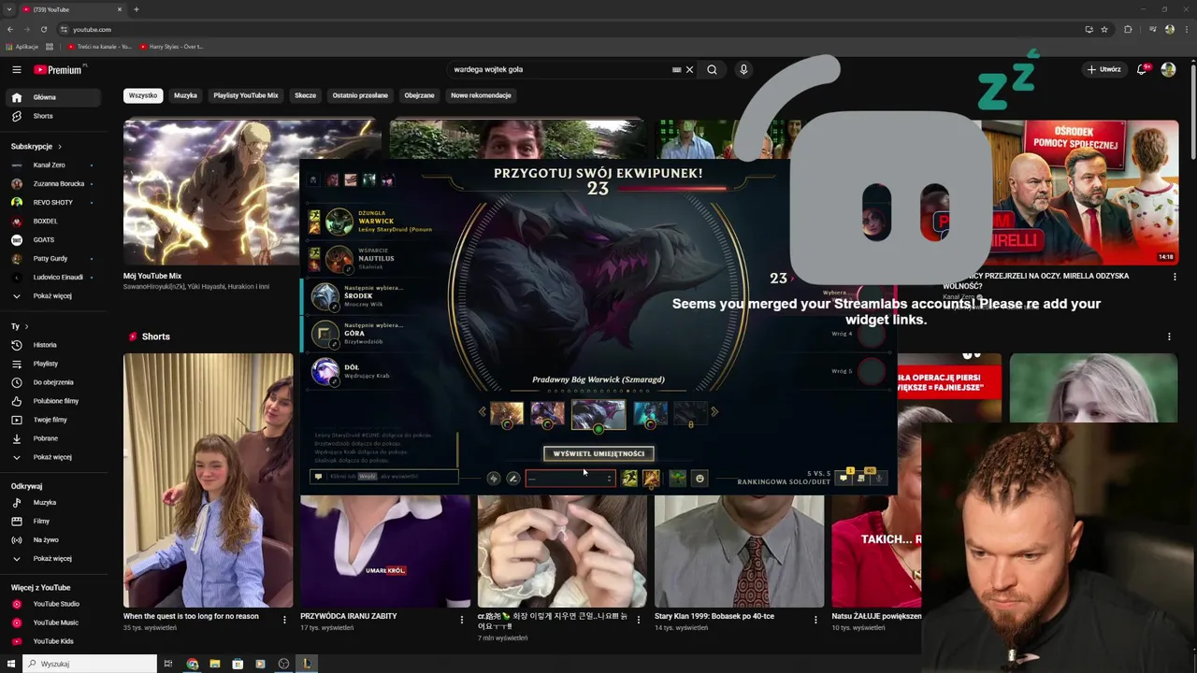The height and width of the screenshot is (673, 1197).
Task: Select the Obejrzane filter chip
Action: pos(419,95)
